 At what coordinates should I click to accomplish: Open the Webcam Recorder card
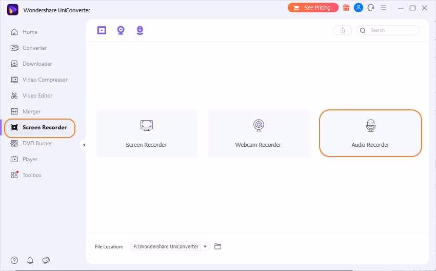(259, 133)
